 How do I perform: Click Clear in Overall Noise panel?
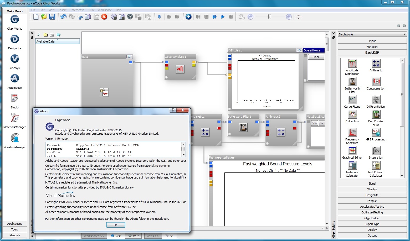click(316, 57)
